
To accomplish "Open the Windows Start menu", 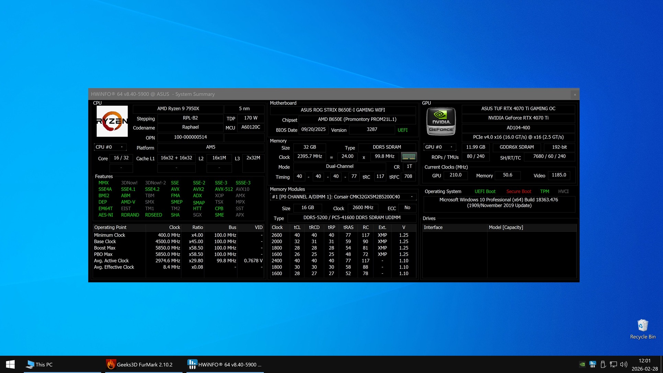I will click(10, 364).
